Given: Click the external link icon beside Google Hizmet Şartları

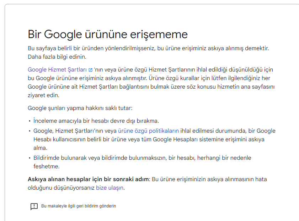Looking at the screenshot, I should pyautogui.click(x=91, y=69).
